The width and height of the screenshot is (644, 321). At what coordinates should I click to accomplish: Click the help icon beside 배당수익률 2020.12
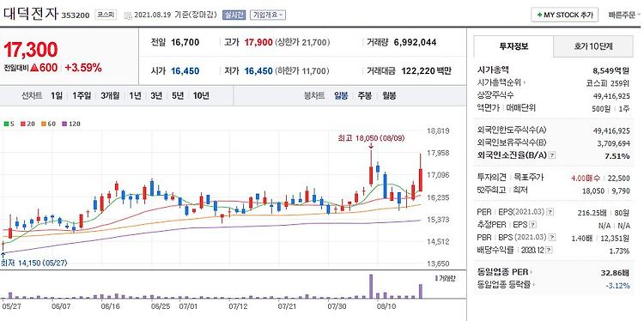pos(550,250)
